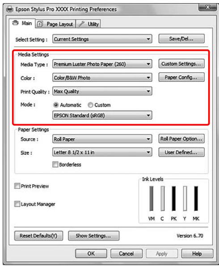
Task: Click the printer icon in the title bar
Action: [x=9, y=9]
